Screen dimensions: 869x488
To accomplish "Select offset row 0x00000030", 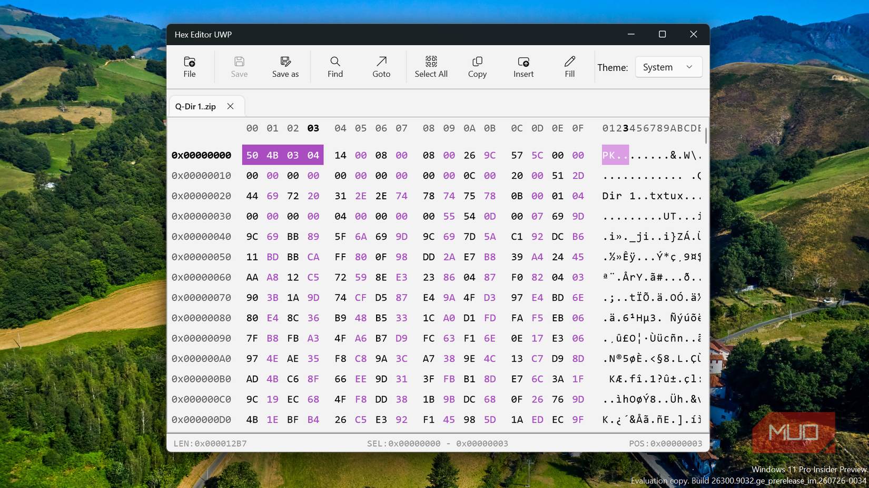I will (x=201, y=216).
